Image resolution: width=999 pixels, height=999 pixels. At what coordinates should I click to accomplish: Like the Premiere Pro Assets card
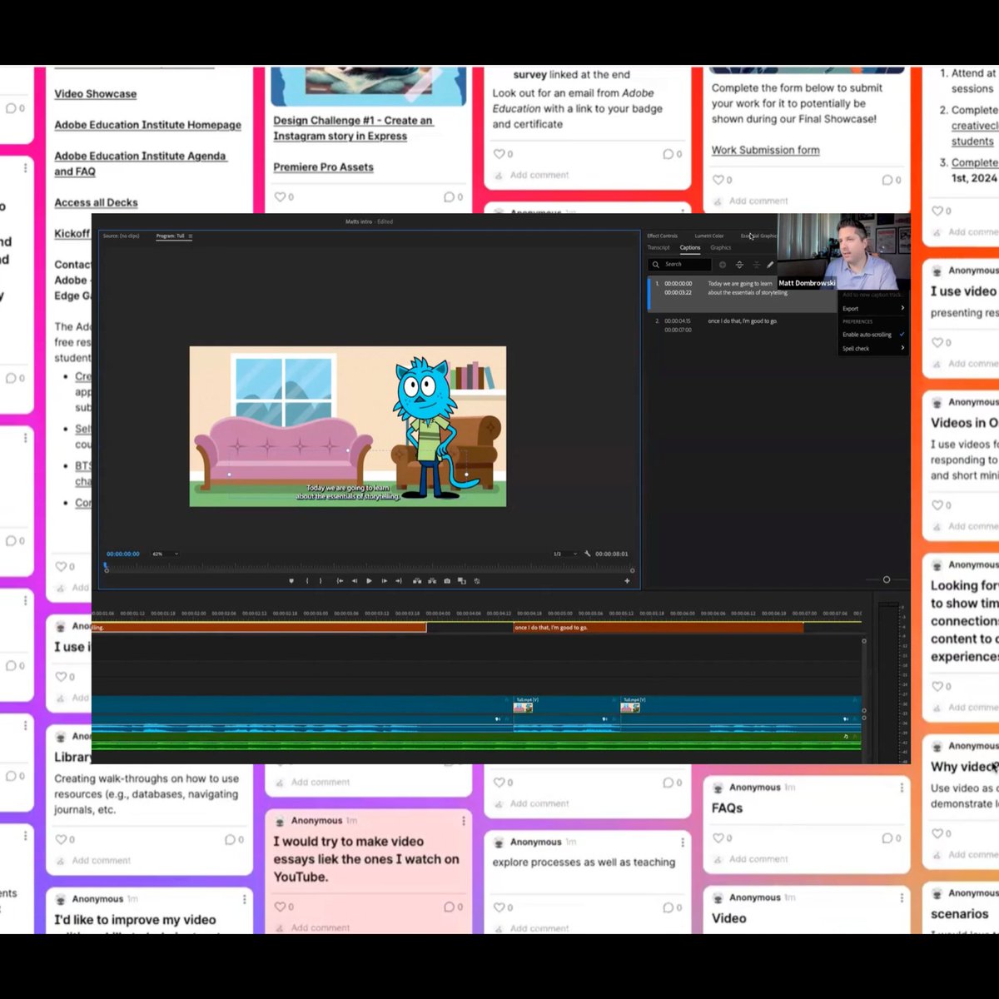281,197
